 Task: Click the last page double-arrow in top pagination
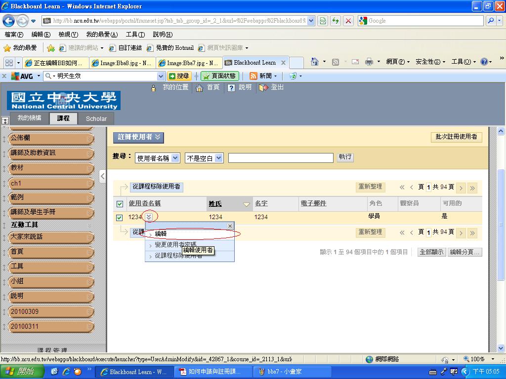[472, 188]
